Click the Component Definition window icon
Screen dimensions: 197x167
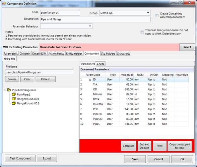click(4, 4)
